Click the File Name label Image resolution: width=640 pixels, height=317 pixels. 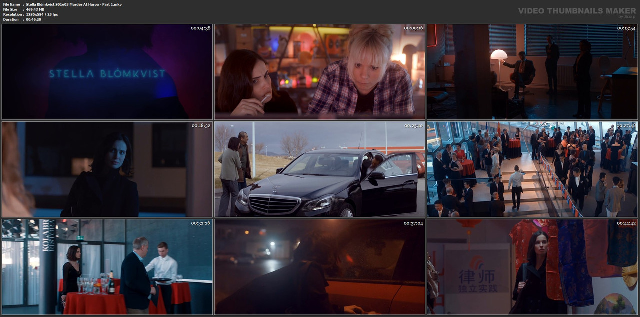(11, 4)
